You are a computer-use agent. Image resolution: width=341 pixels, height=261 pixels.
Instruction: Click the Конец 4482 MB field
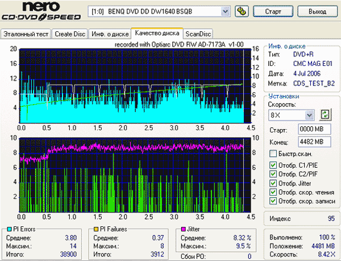tap(314, 142)
